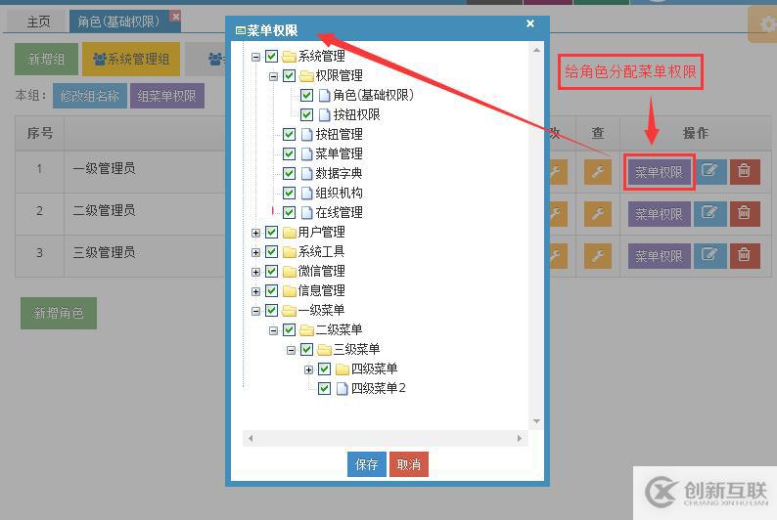Click 查 wrench icon in 一级管理员 row
The image size is (777, 520).
pyautogui.click(x=598, y=172)
